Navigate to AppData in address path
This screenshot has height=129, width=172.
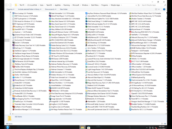(57, 5)
